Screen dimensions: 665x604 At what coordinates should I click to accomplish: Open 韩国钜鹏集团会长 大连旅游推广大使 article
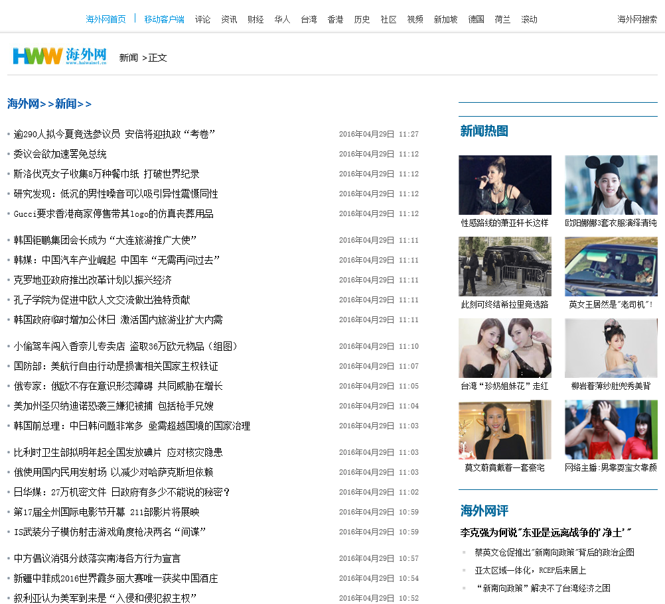pos(105,240)
